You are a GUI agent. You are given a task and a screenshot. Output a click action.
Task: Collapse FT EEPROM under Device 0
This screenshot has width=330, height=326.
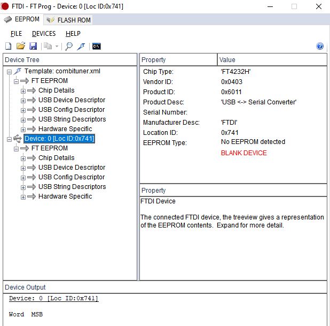point(16,149)
